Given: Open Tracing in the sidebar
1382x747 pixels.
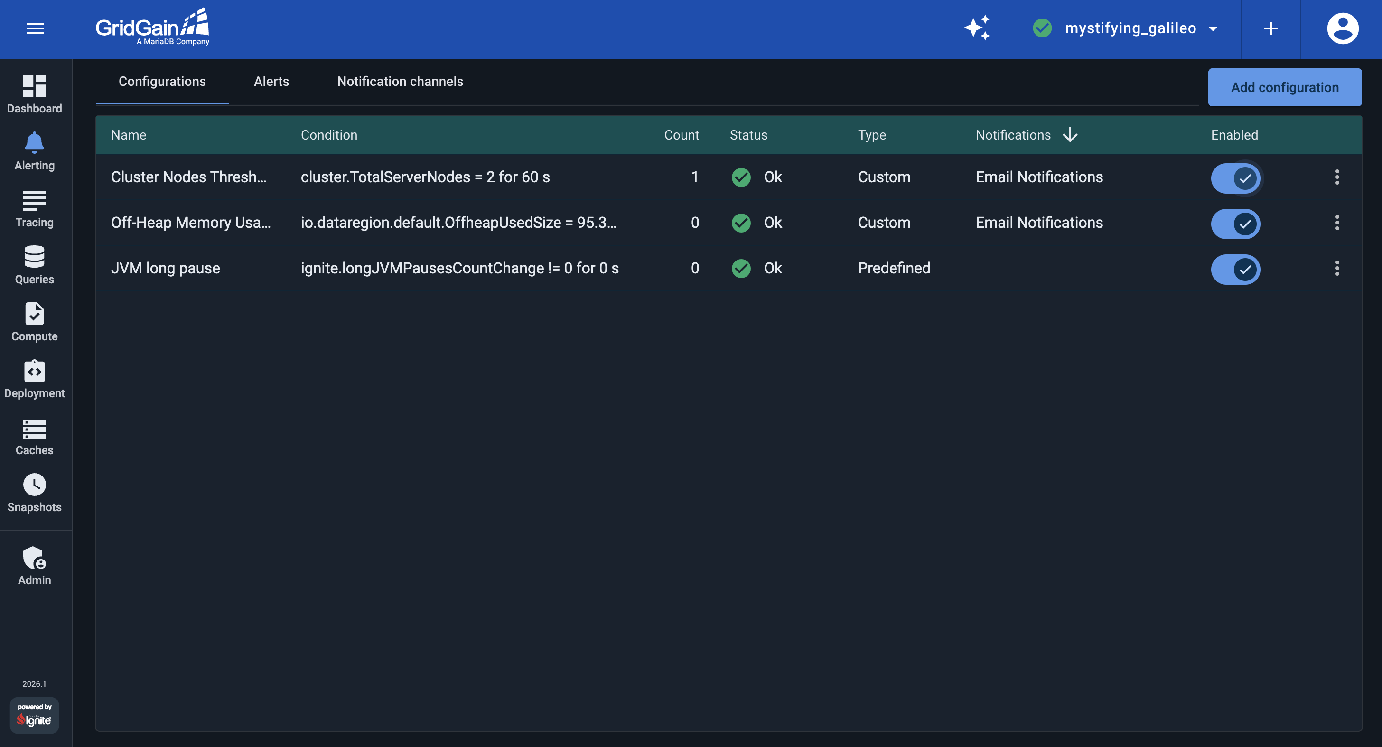Looking at the screenshot, I should pos(34,209).
